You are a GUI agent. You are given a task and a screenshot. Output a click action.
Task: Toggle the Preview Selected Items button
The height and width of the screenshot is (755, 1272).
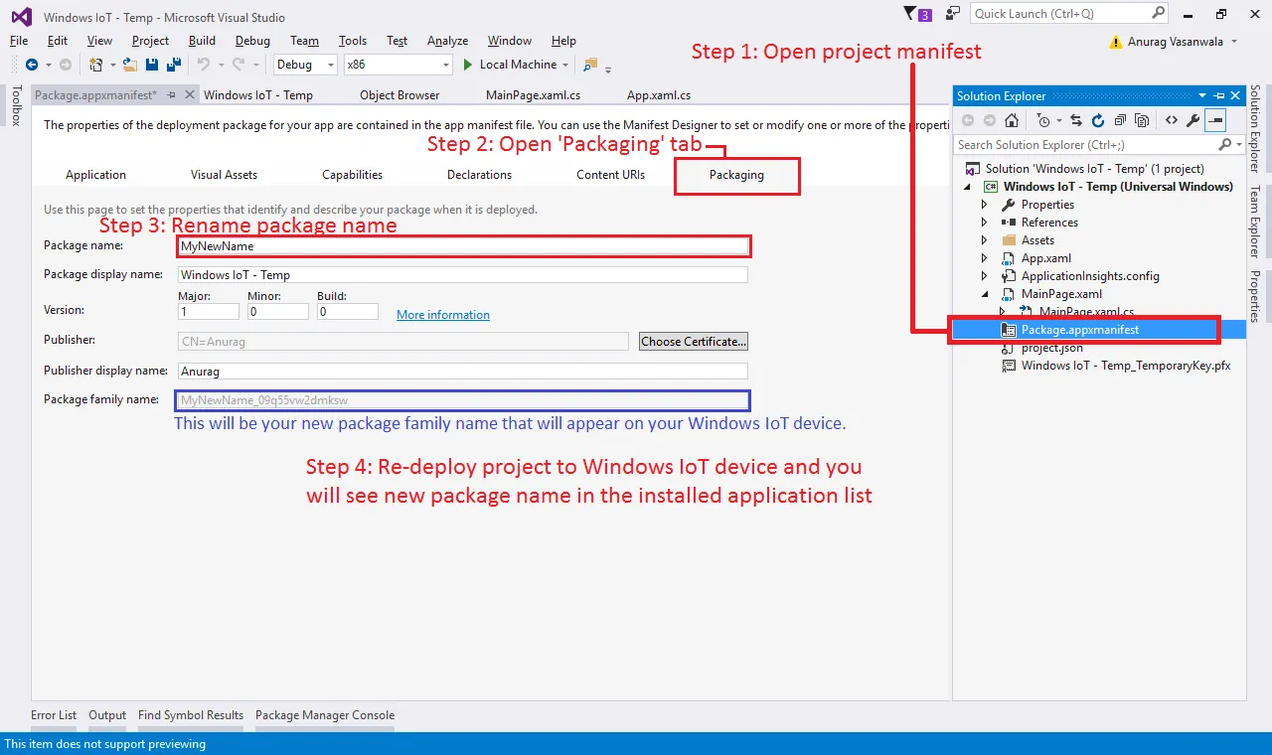point(1215,120)
